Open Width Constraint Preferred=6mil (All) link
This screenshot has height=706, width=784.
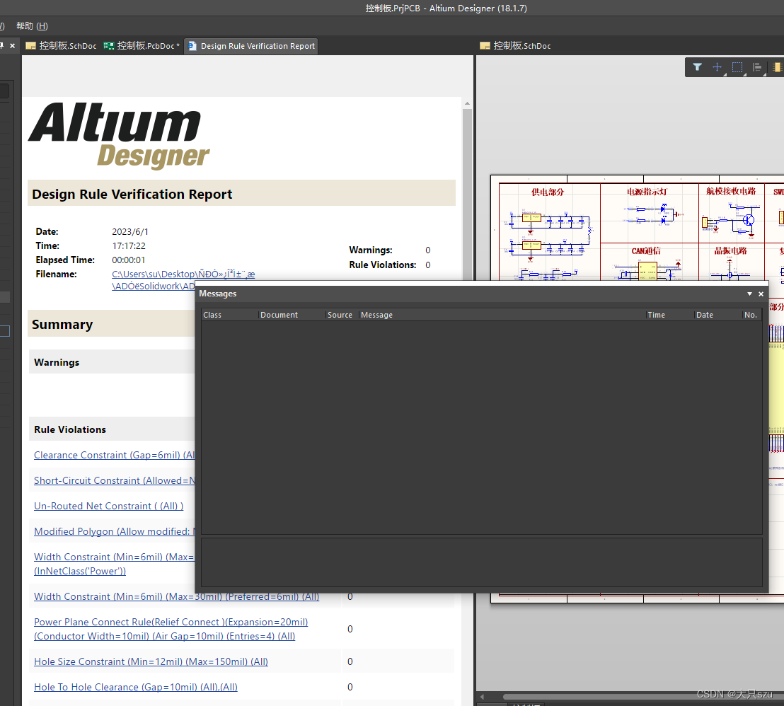tap(176, 596)
